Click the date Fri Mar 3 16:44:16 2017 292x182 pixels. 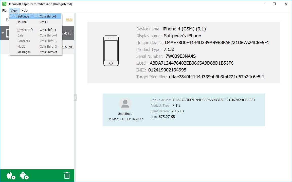coord(125,119)
